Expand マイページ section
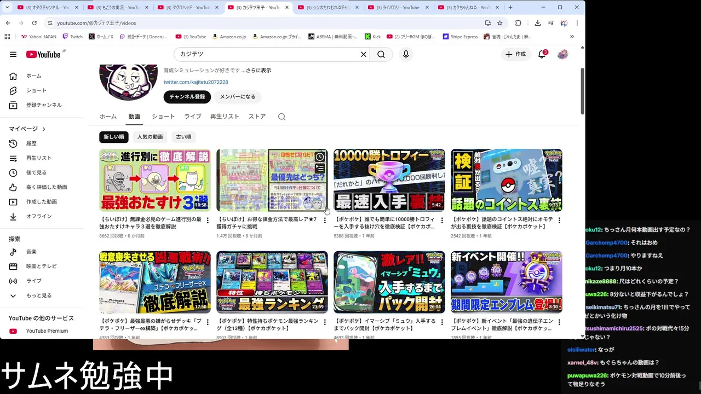 coord(27,129)
